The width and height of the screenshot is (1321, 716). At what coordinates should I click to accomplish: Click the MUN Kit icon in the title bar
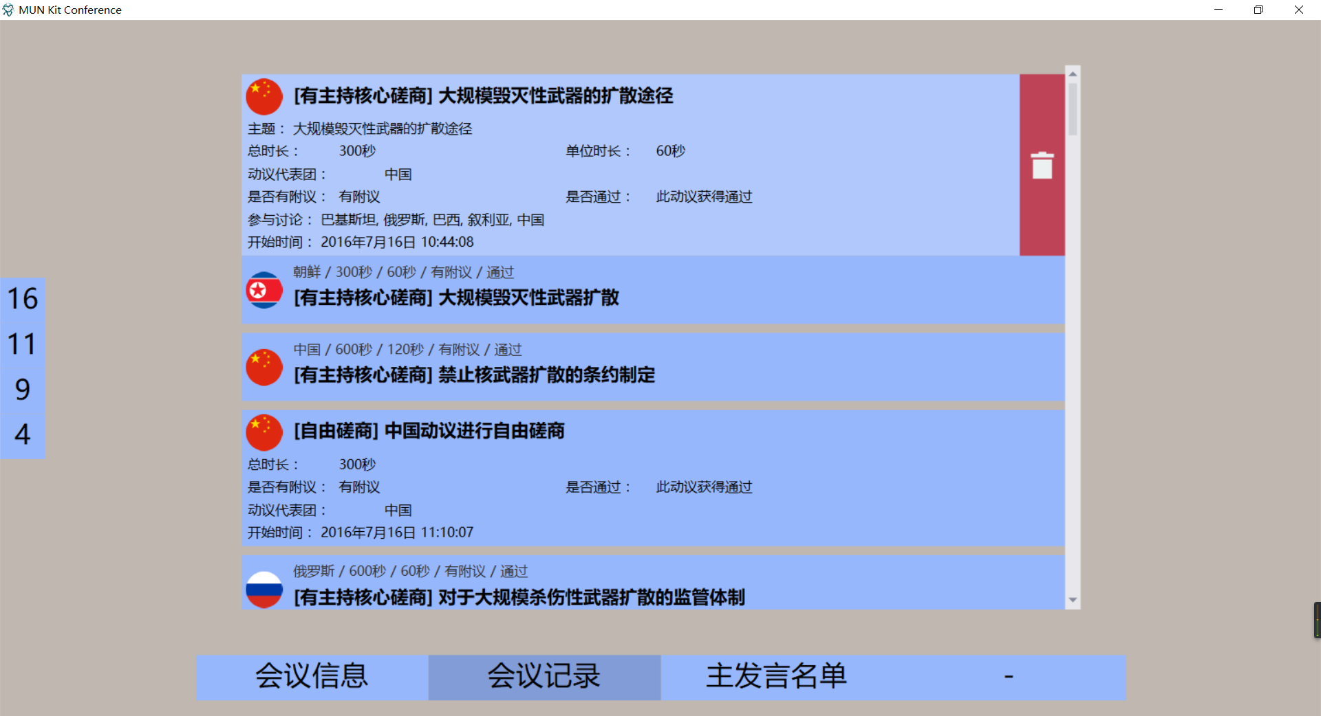(x=8, y=9)
